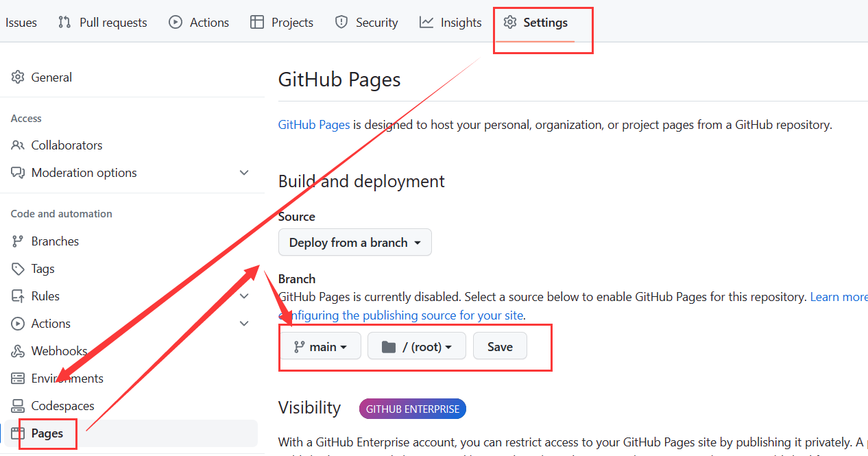
Task: Click the Branch label above the description
Action: [297, 279]
